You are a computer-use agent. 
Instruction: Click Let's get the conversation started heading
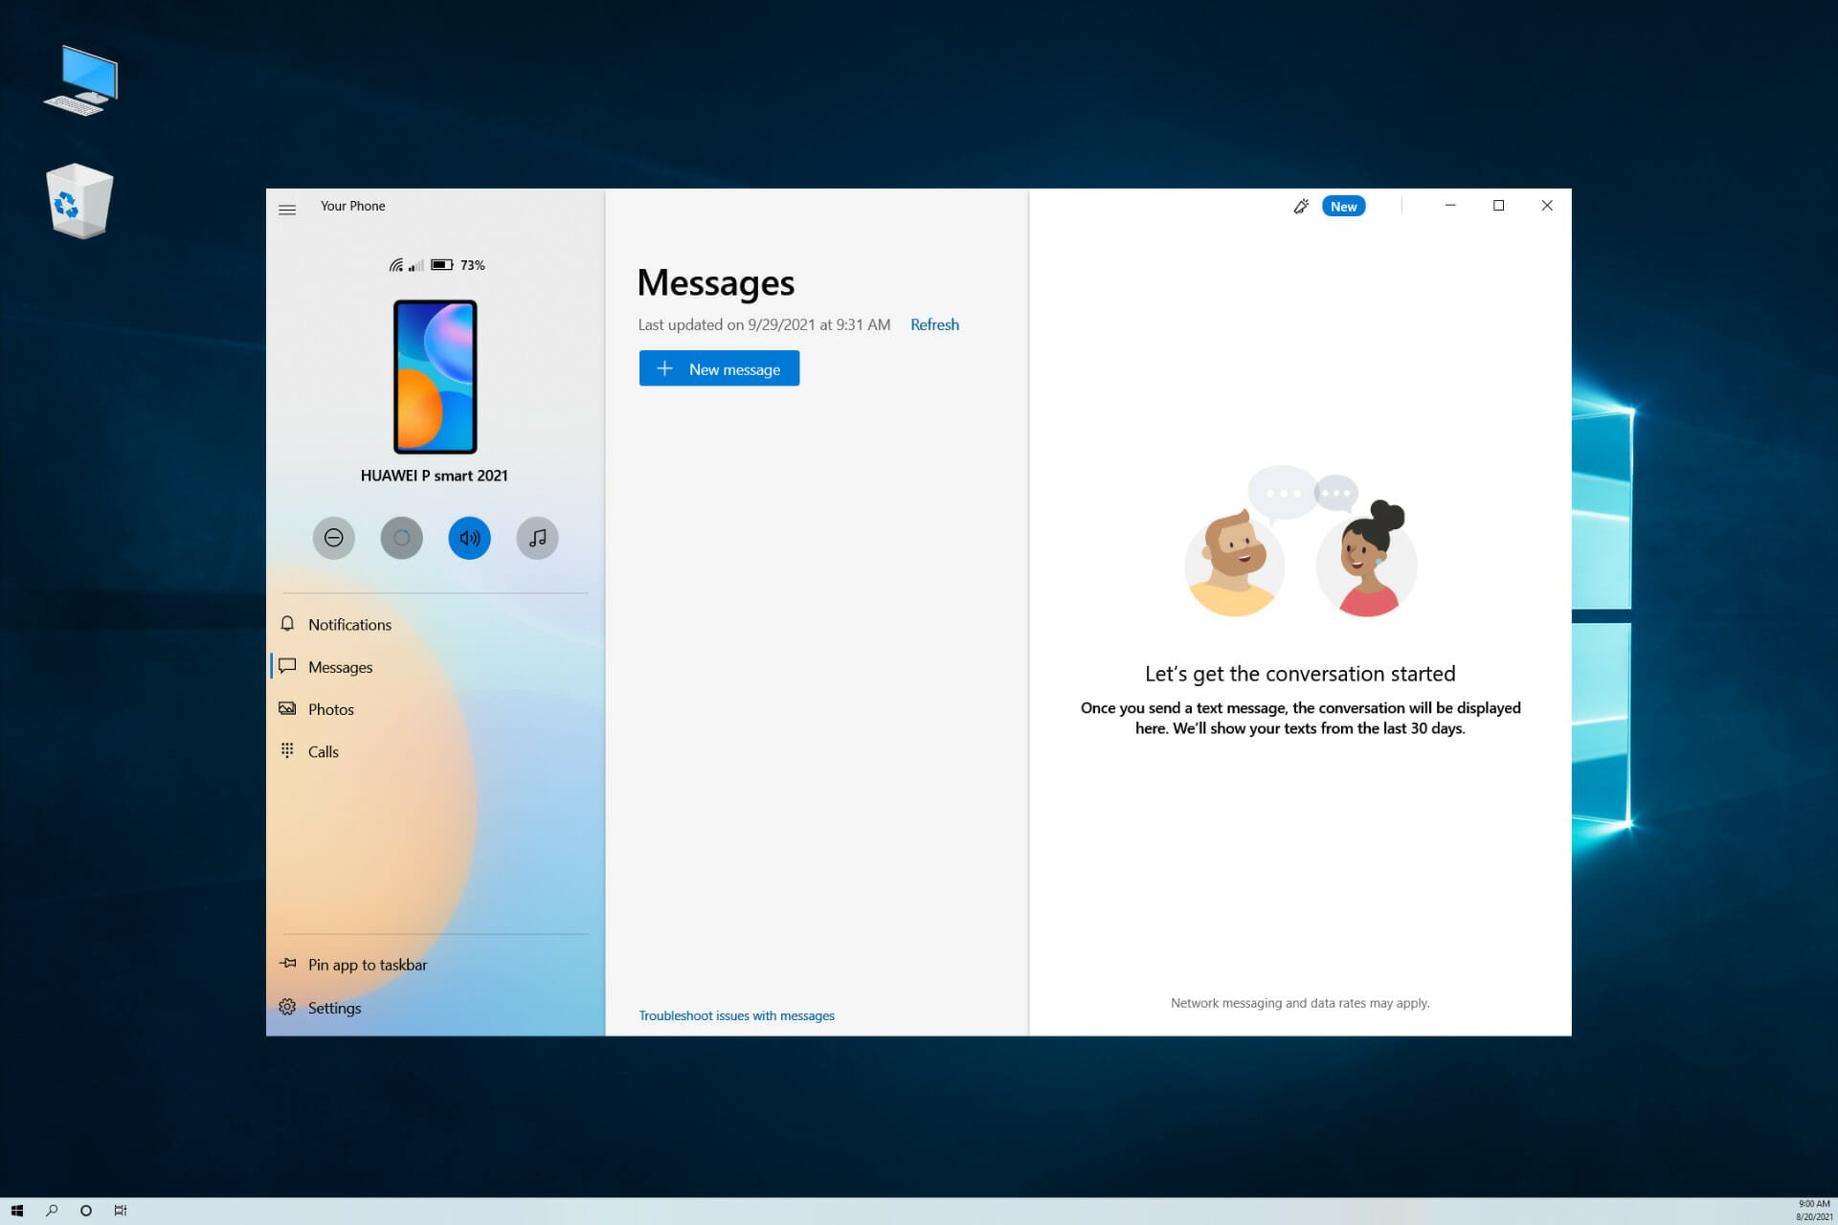pyautogui.click(x=1300, y=674)
